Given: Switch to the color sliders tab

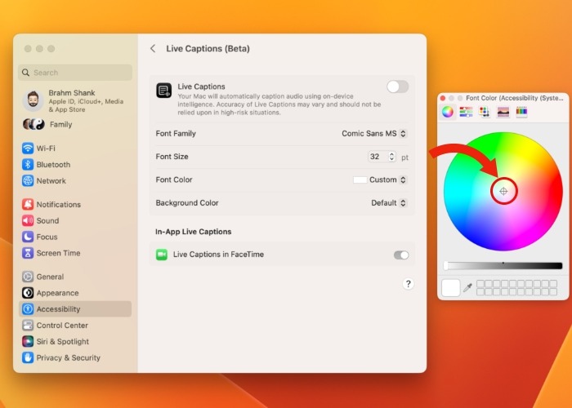Looking at the screenshot, I should click(x=466, y=112).
